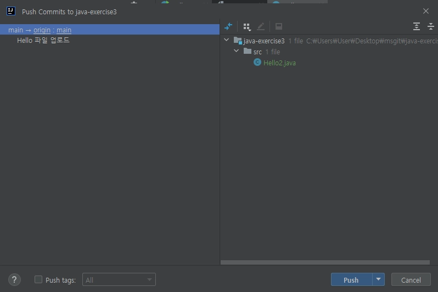Click the Hello2.java class file icon
The width and height of the screenshot is (438, 292).
(x=257, y=63)
